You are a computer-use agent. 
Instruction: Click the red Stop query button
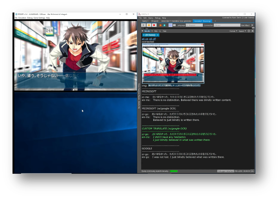coord(154,25)
